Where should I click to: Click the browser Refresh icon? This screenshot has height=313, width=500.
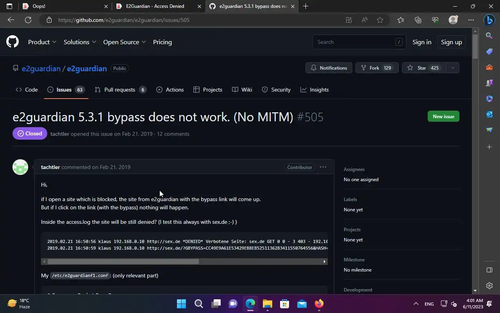click(x=28, y=20)
